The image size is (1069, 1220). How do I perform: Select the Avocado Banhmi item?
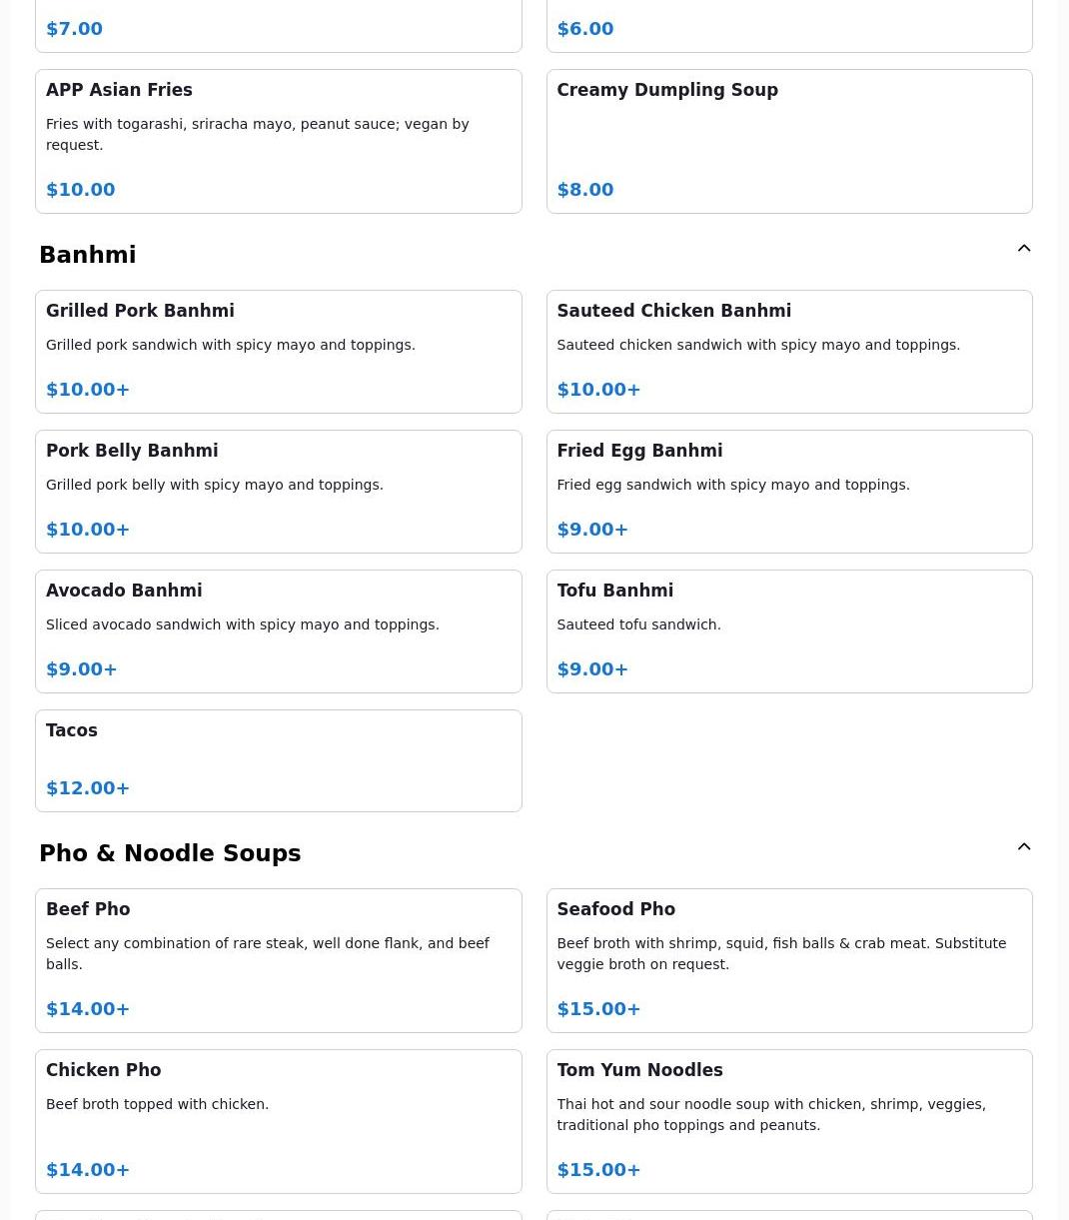278,630
